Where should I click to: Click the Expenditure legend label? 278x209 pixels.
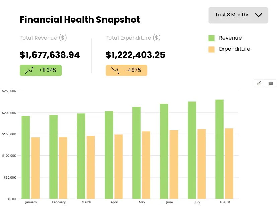(x=234, y=49)
